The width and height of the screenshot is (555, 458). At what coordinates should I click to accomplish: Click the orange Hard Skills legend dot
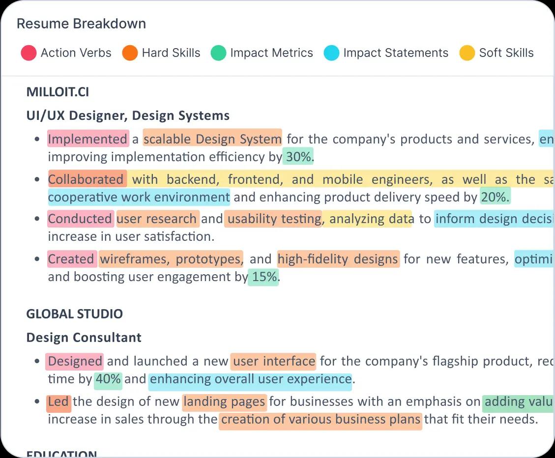[x=130, y=53]
